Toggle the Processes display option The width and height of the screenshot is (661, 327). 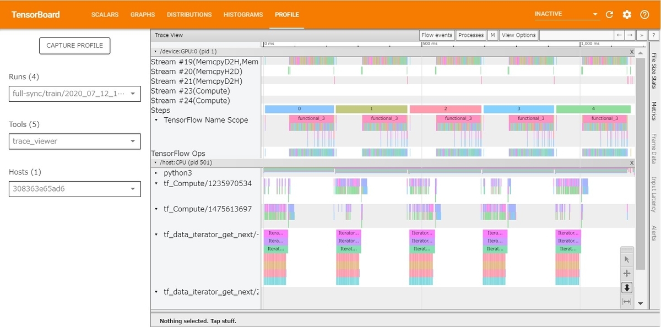coord(470,34)
